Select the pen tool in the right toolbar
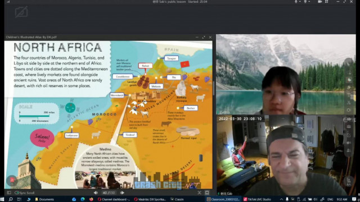This screenshot has height=202, width=360. pos(349,80)
